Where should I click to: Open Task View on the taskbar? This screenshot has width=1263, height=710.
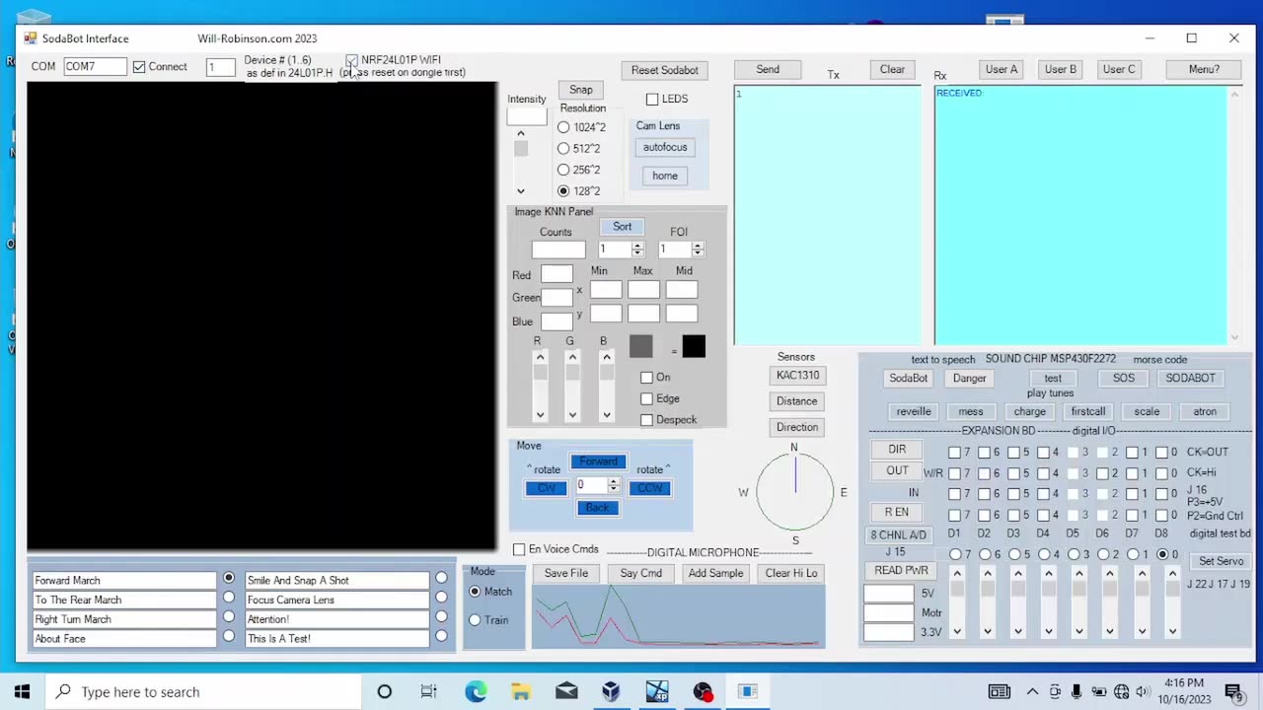pyautogui.click(x=428, y=691)
